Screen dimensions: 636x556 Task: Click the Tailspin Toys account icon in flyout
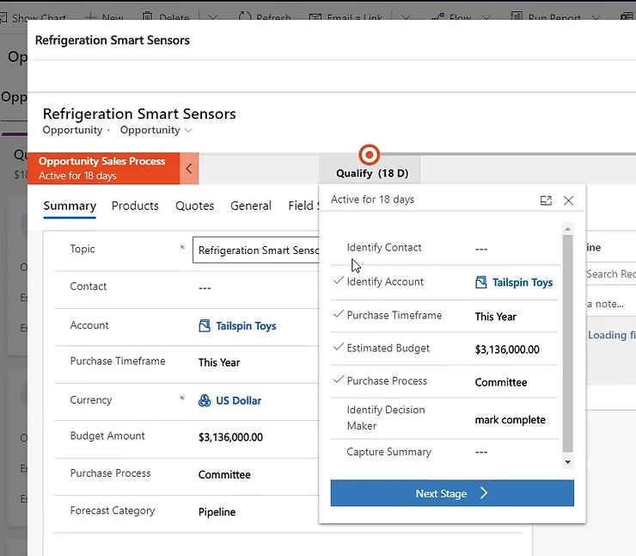pyautogui.click(x=481, y=282)
